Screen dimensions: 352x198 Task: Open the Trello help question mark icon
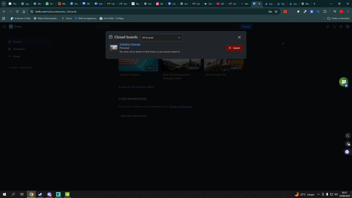click(341, 26)
